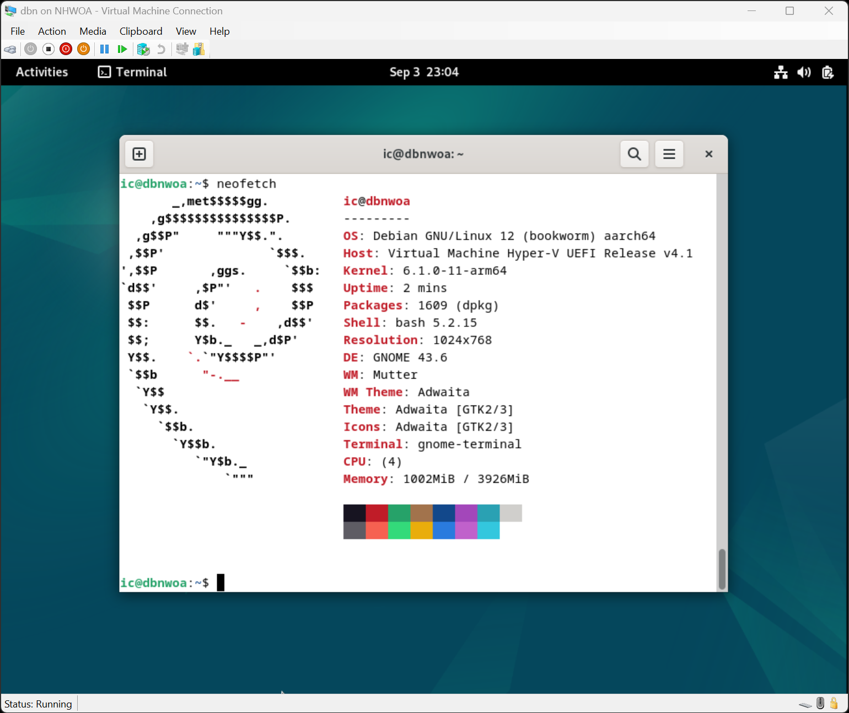This screenshot has height=713, width=849.
Task: Open the Action menu
Action: [x=52, y=31]
